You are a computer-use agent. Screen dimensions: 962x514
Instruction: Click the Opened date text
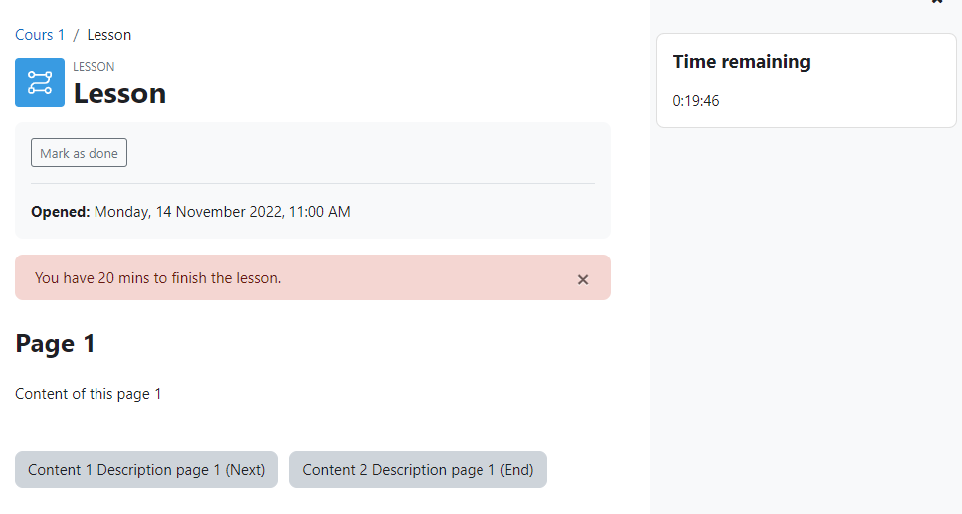(222, 212)
